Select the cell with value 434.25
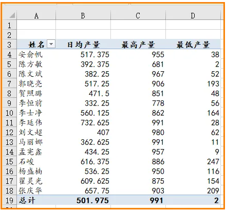This screenshot has width=226, height=211. pos(83,152)
